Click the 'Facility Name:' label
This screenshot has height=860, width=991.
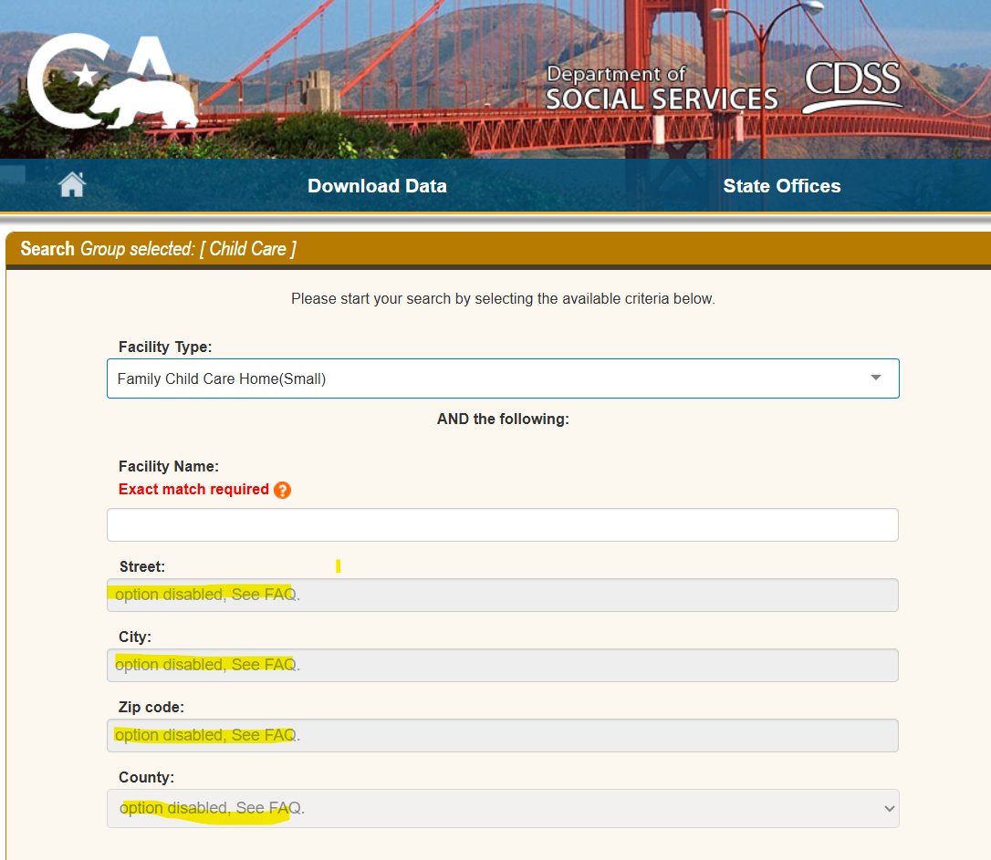(x=168, y=466)
